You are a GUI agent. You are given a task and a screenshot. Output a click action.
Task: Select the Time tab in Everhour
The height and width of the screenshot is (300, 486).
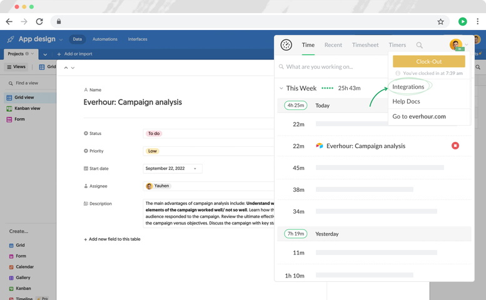(x=308, y=45)
